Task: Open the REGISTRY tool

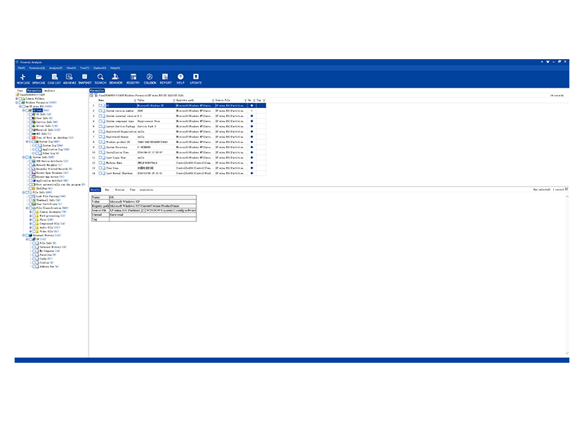Action: click(133, 79)
